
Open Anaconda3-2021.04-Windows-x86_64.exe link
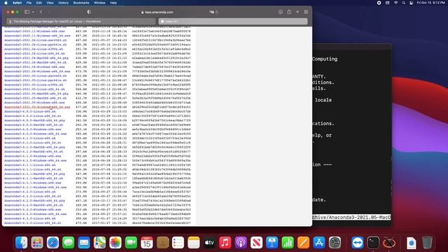tap(37, 71)
